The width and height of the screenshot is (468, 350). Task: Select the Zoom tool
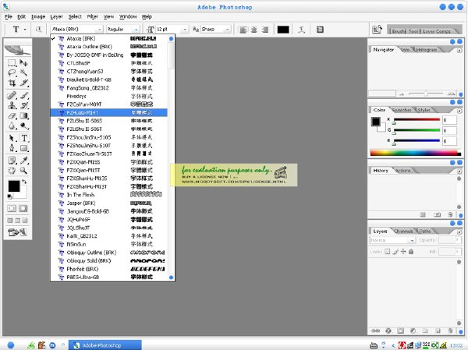23,171
